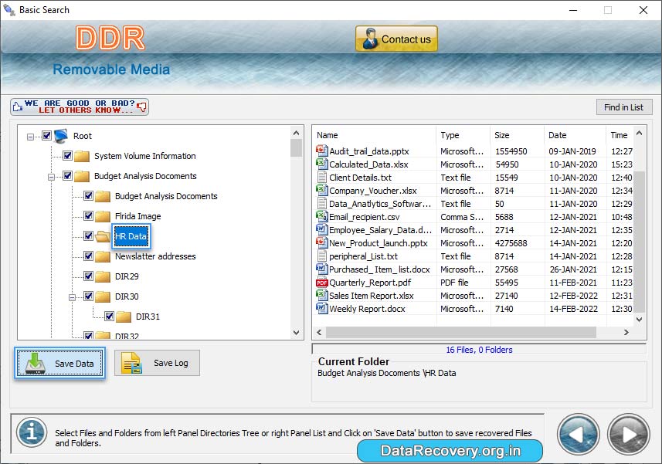Click the Excel icon beside Sales Item Report.xlsx
The width and height of the screenshot is (662, 464).
coord(322,295)
